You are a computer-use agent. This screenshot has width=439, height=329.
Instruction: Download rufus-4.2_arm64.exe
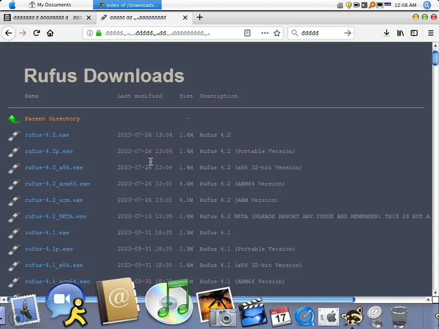pyautogui.click(x=57, y=184)
